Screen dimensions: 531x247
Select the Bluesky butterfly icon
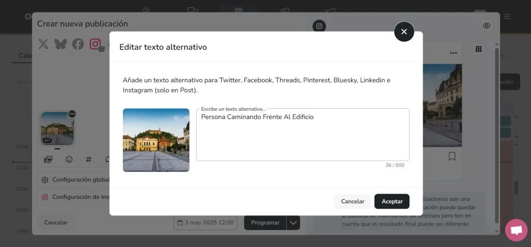[61, 44]
